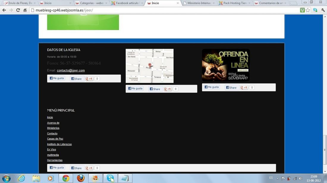This screenshot has height=183, width=327.
Task: Click the green extension icon in address bar
Action: coord(302,10)
